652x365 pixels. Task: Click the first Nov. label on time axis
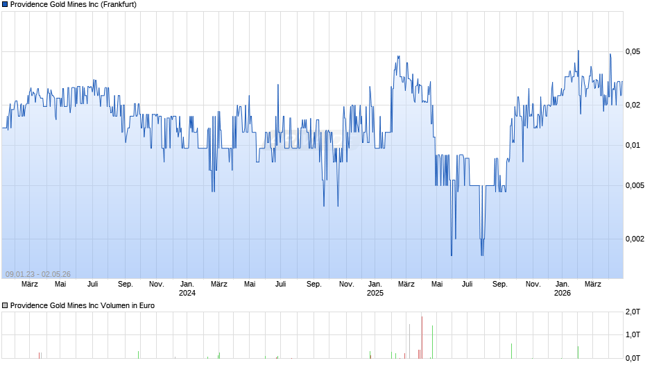pos(156,285)
